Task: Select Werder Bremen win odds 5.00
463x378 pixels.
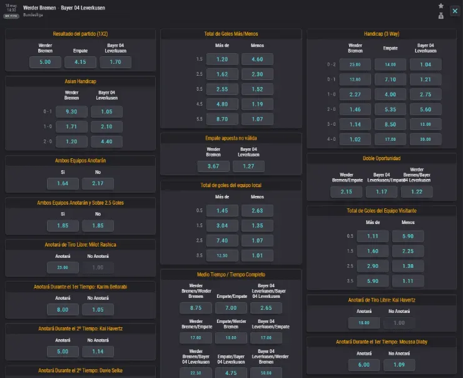Action: coord(45,62)
